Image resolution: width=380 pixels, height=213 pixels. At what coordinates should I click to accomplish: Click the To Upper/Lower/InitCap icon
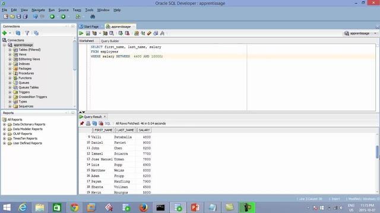(143, 33)
